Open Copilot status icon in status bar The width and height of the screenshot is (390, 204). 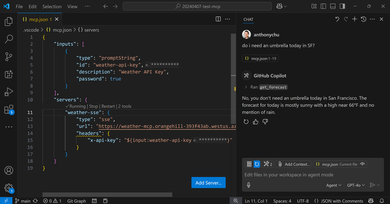(x=371, y=201)
